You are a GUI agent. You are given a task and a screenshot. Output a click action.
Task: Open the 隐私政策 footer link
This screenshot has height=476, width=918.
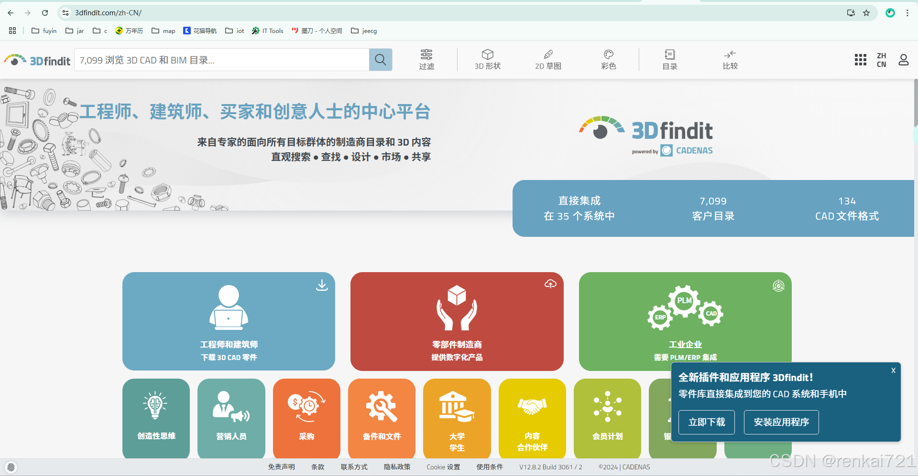[x=397, y=467]
